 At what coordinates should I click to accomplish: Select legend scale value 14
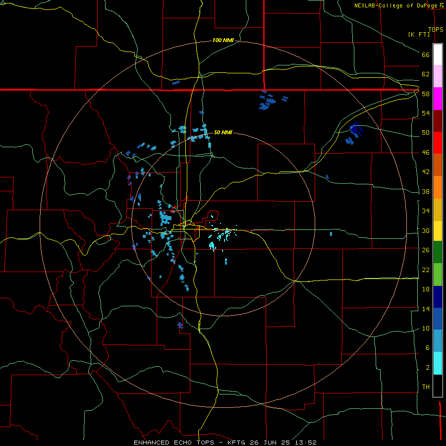pyautogui.click(x=426, y=309)
